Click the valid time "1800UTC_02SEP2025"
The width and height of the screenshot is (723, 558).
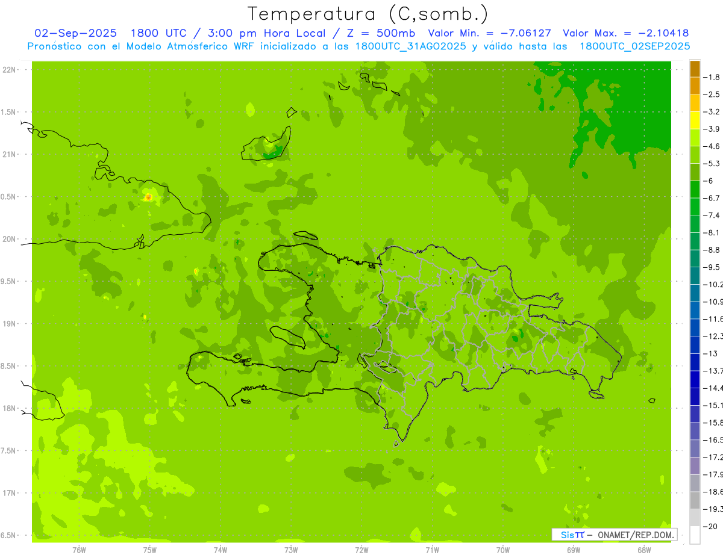point(634,46)
